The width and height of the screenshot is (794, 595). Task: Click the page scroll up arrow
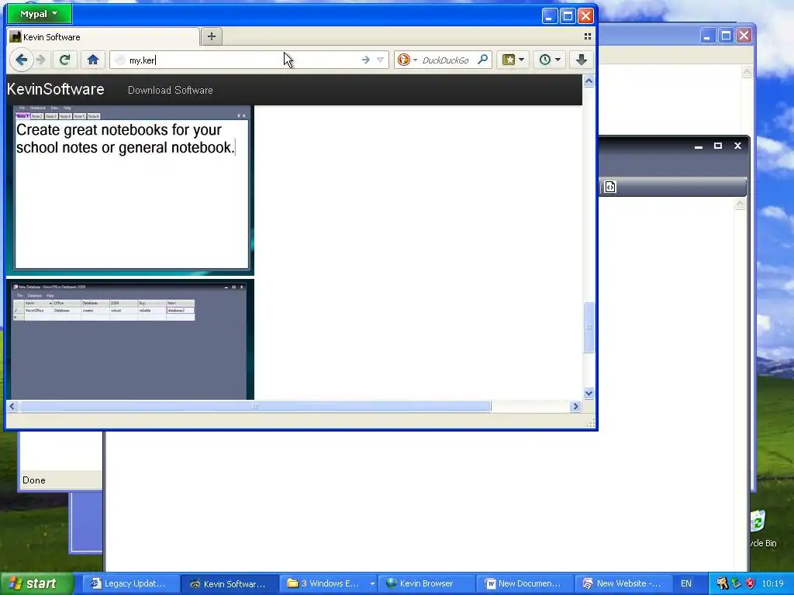click(x=589, y=81)
